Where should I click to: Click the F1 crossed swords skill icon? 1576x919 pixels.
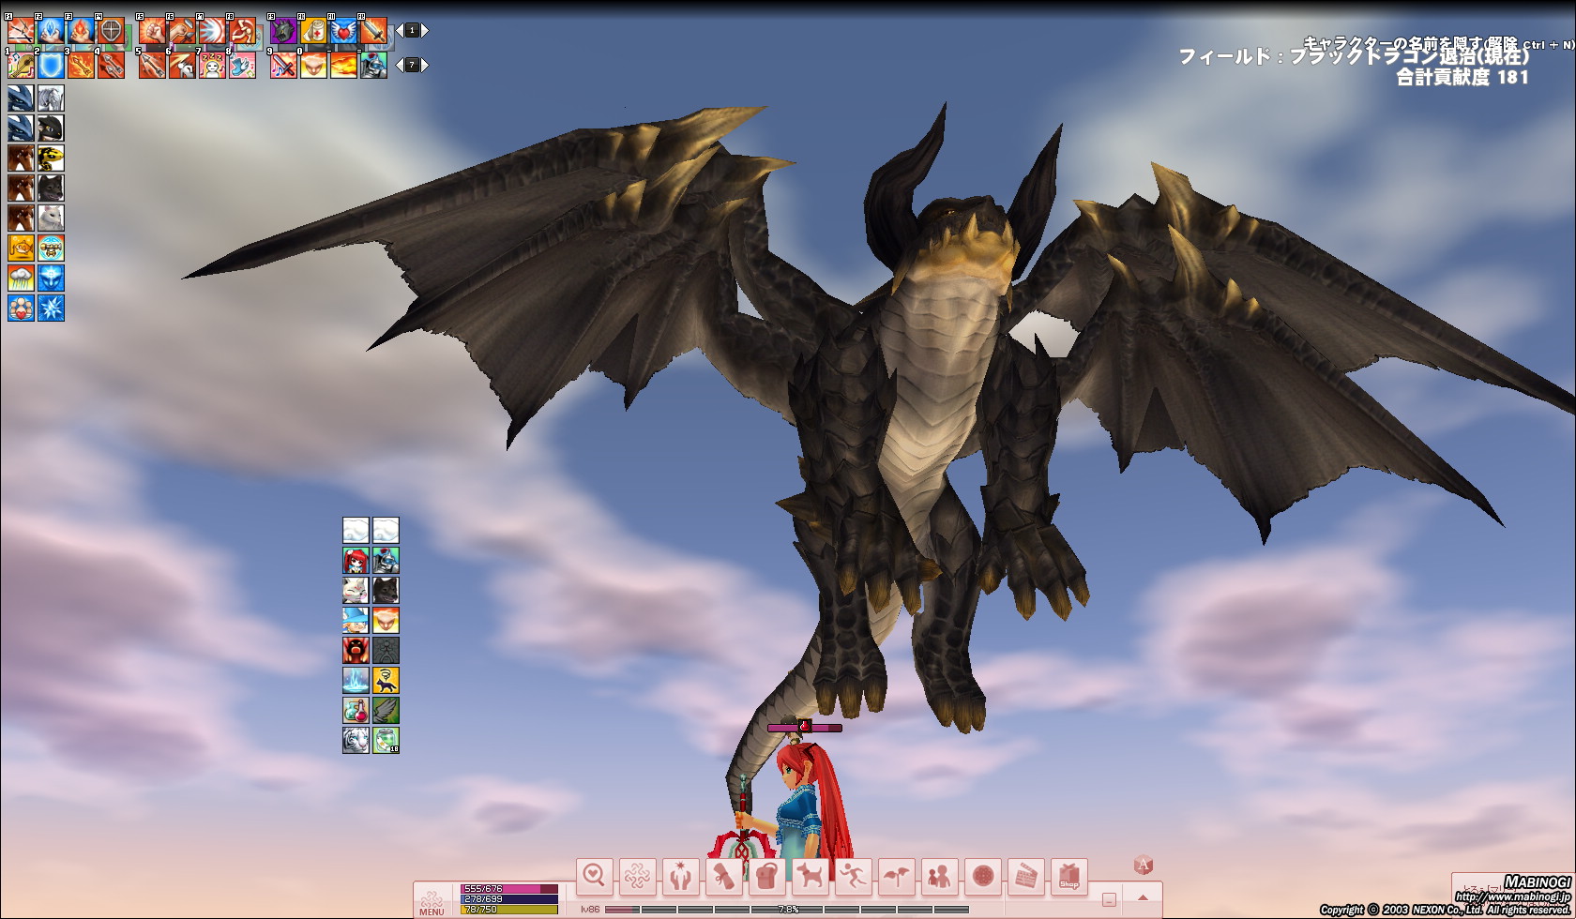(x=21, y=32)
